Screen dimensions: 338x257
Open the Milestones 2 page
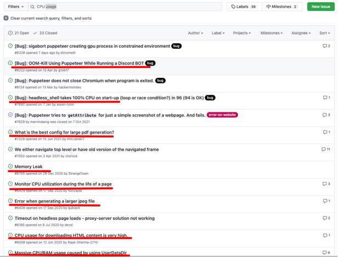click(x=281, y=7)
